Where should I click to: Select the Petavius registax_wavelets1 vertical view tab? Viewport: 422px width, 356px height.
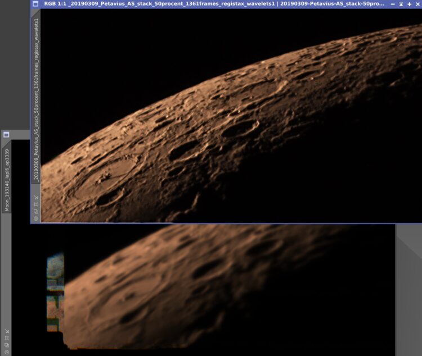tap(36, 99)
